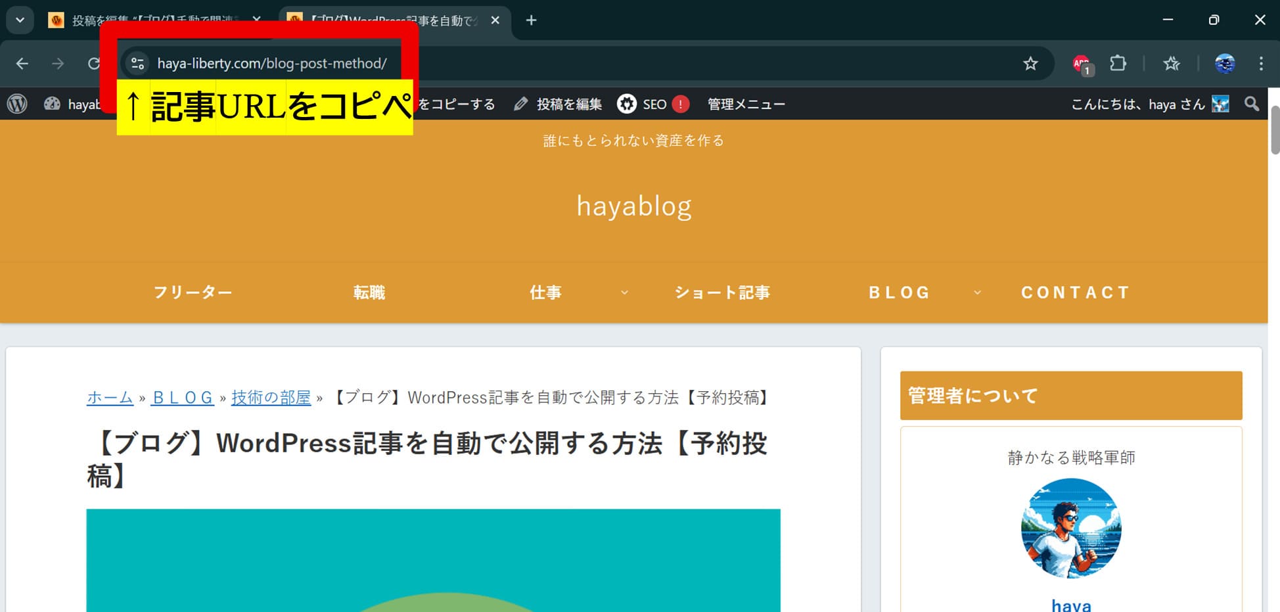Screen dimensions: 1280x612
Task: Click the 誰にもとられない資産を作る tagline
Action: tap(634, 141)
